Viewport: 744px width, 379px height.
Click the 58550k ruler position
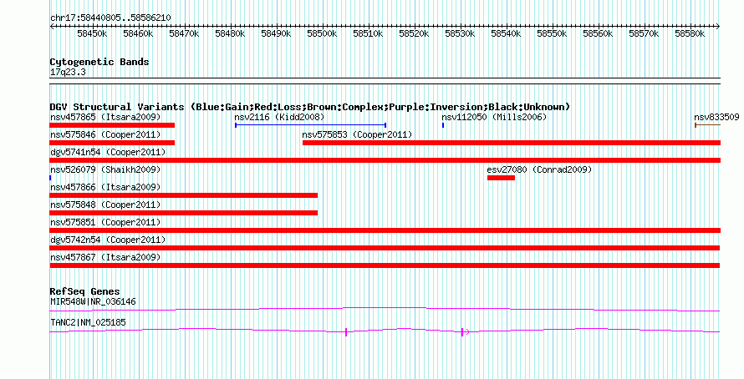552,33
